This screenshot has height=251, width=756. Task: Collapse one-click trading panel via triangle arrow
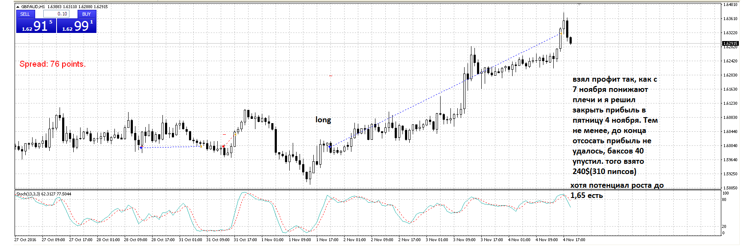tap(18, 7)
